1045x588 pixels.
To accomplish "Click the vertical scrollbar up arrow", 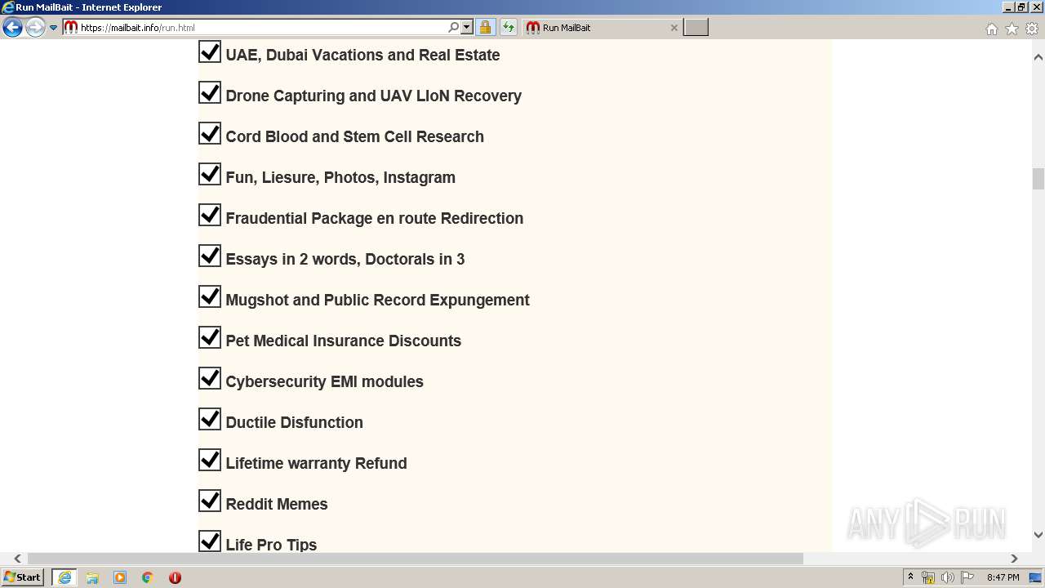I will (1038, 57).
